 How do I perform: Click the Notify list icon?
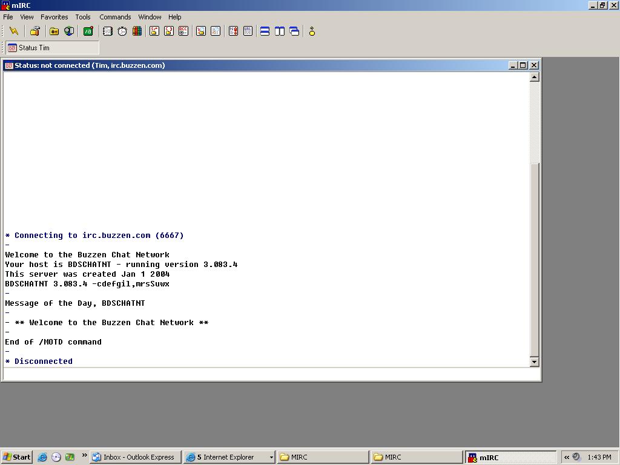coord(233,31)
